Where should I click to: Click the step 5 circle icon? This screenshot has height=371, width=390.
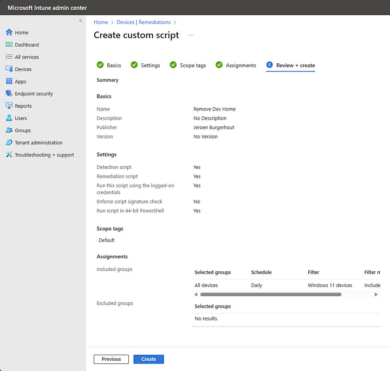[269, 65]
